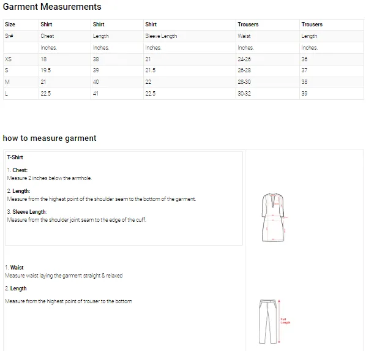Click S trouser waist value '26-28'
The width and height of the screenshot is (366, 351).
244,70
